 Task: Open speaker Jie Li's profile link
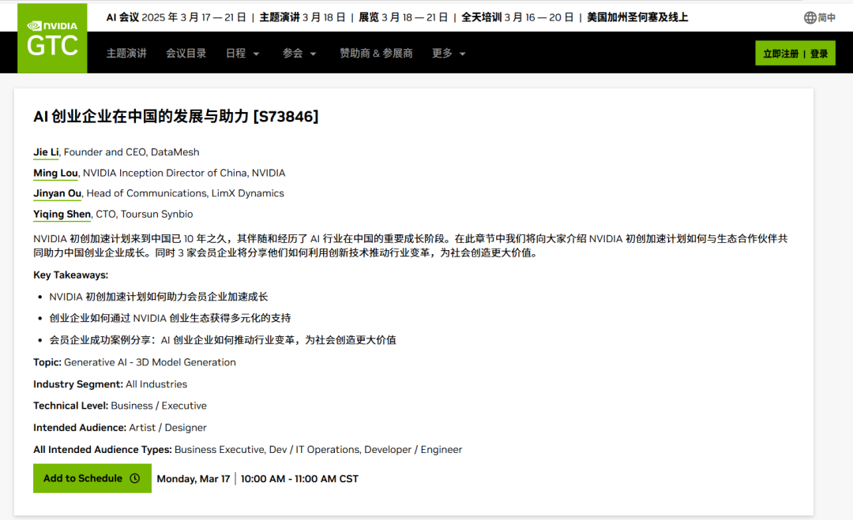pos(46,152)
